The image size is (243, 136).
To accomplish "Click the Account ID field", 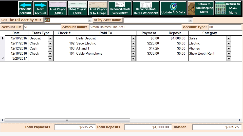I will click(42, 27).
